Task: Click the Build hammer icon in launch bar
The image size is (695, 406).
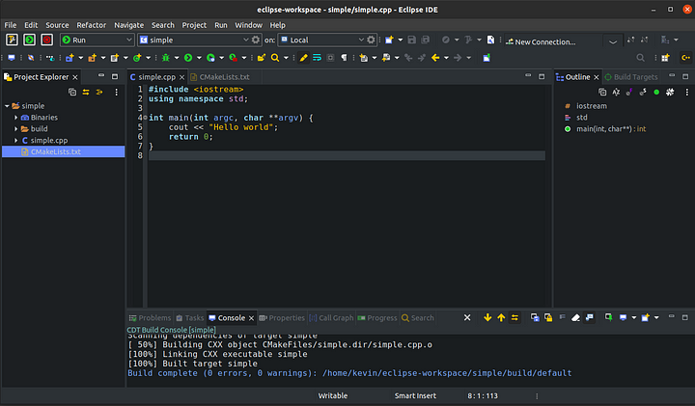Action: coord(13,40)
